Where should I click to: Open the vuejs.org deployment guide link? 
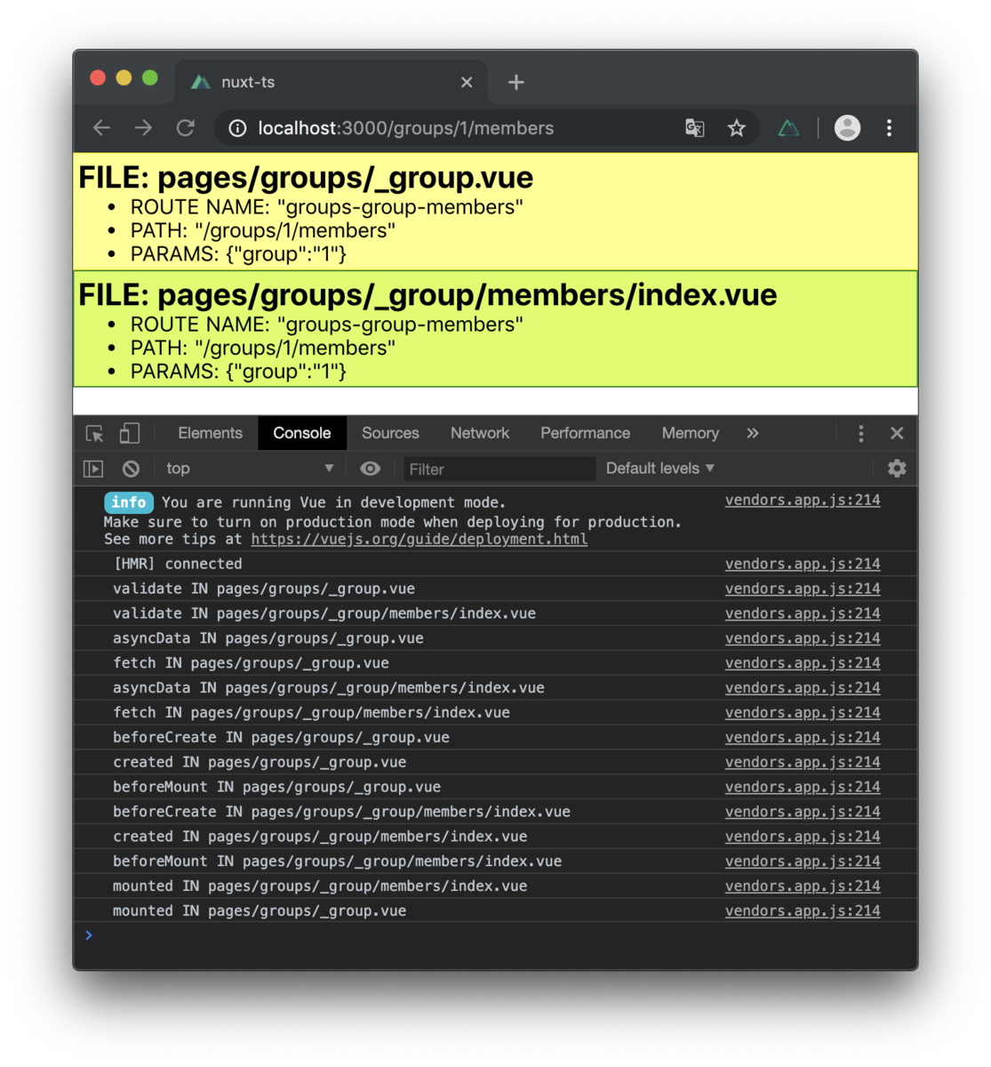pyautogui.click(x=419, y=539)
